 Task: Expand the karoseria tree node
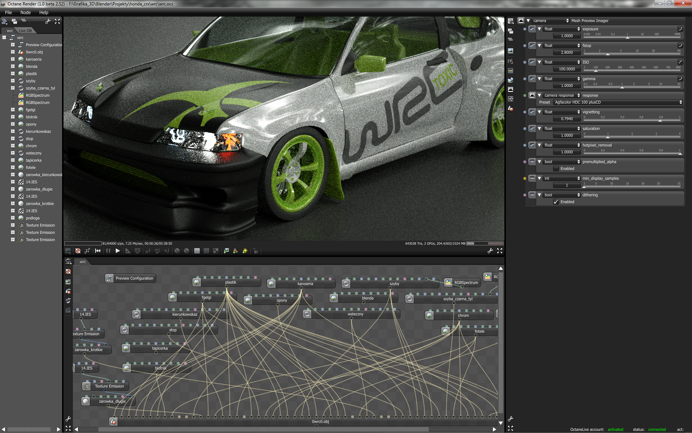(x=13, y=59)
